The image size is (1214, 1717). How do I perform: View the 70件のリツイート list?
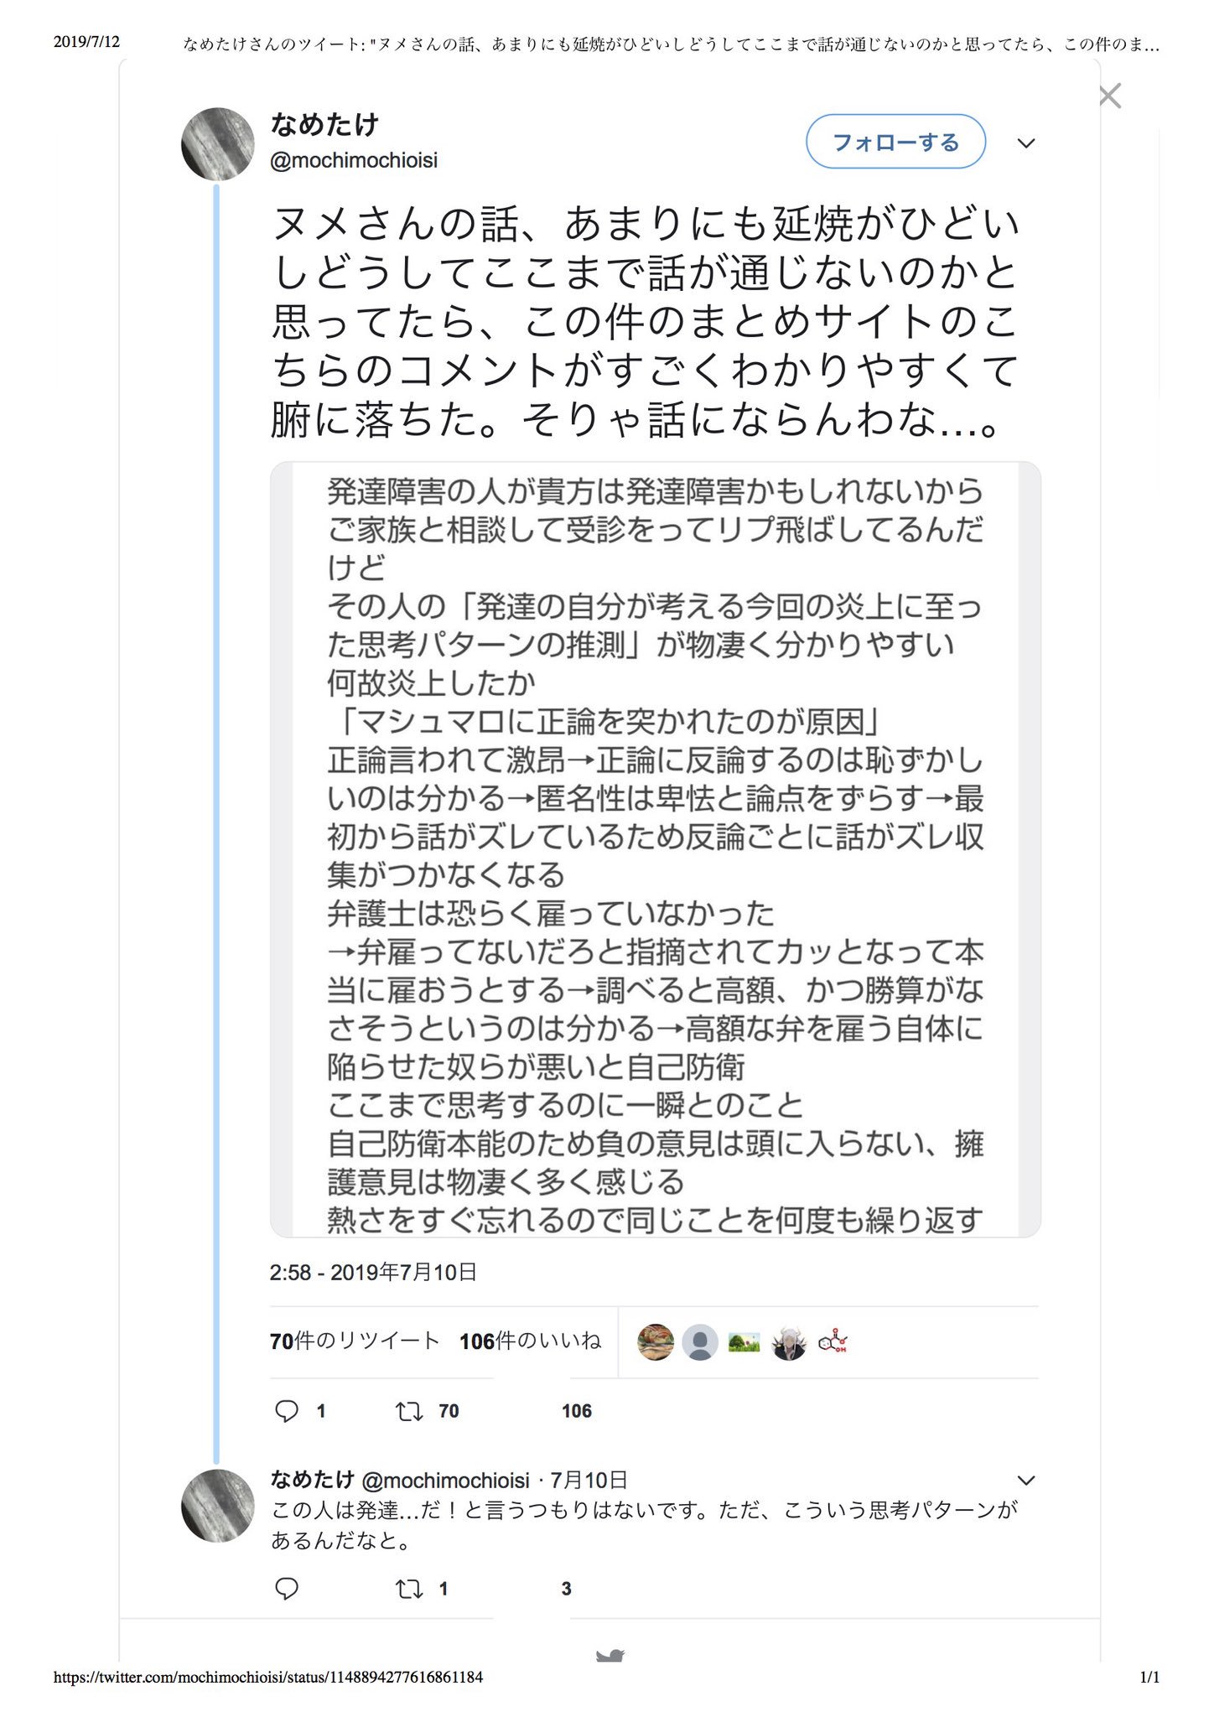355,1341
